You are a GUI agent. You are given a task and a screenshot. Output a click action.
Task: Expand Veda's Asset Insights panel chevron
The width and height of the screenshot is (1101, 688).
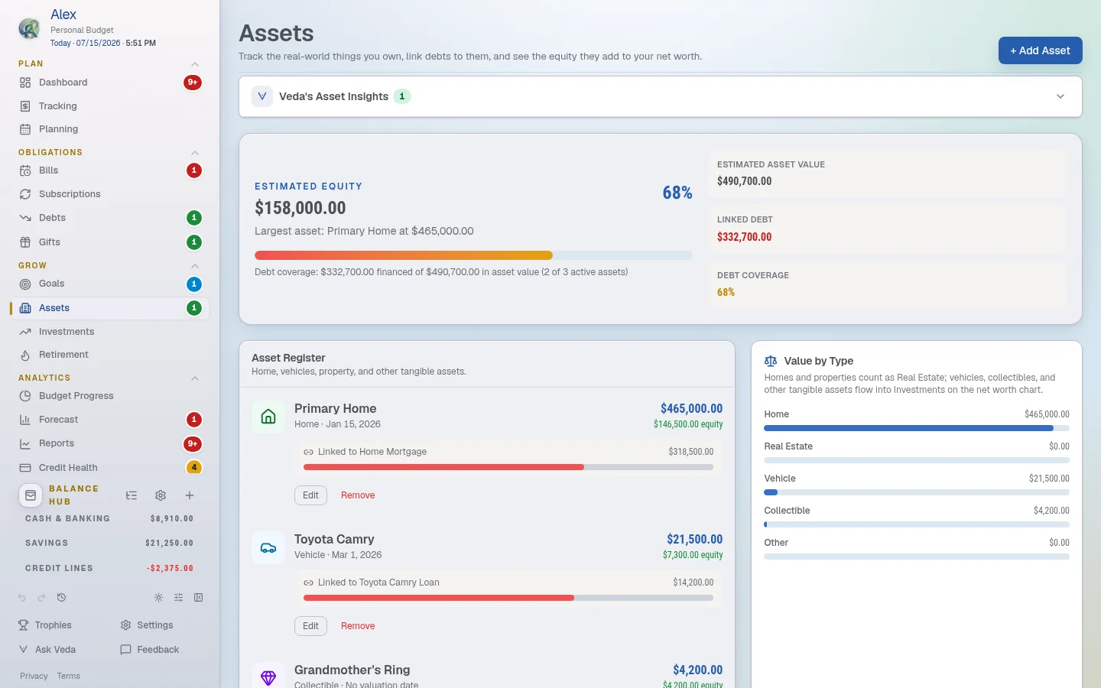1060,96
